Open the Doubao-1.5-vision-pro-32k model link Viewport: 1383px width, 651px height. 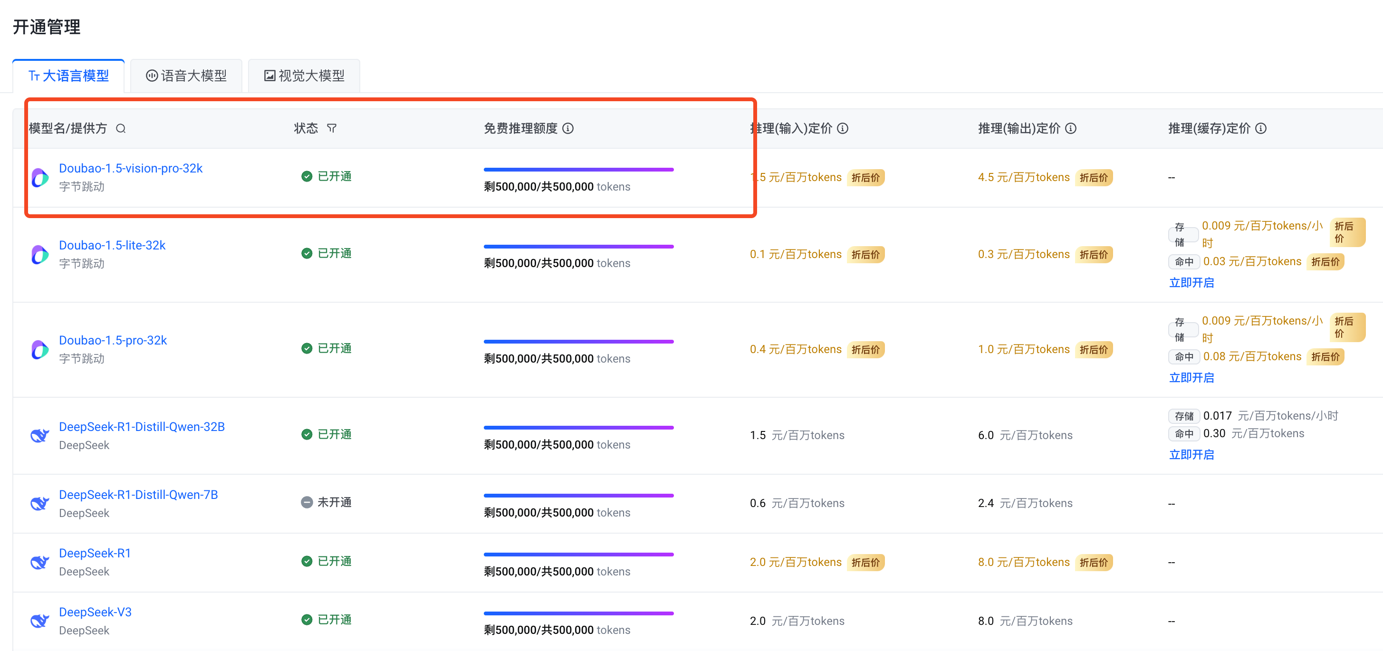point(131,169)
